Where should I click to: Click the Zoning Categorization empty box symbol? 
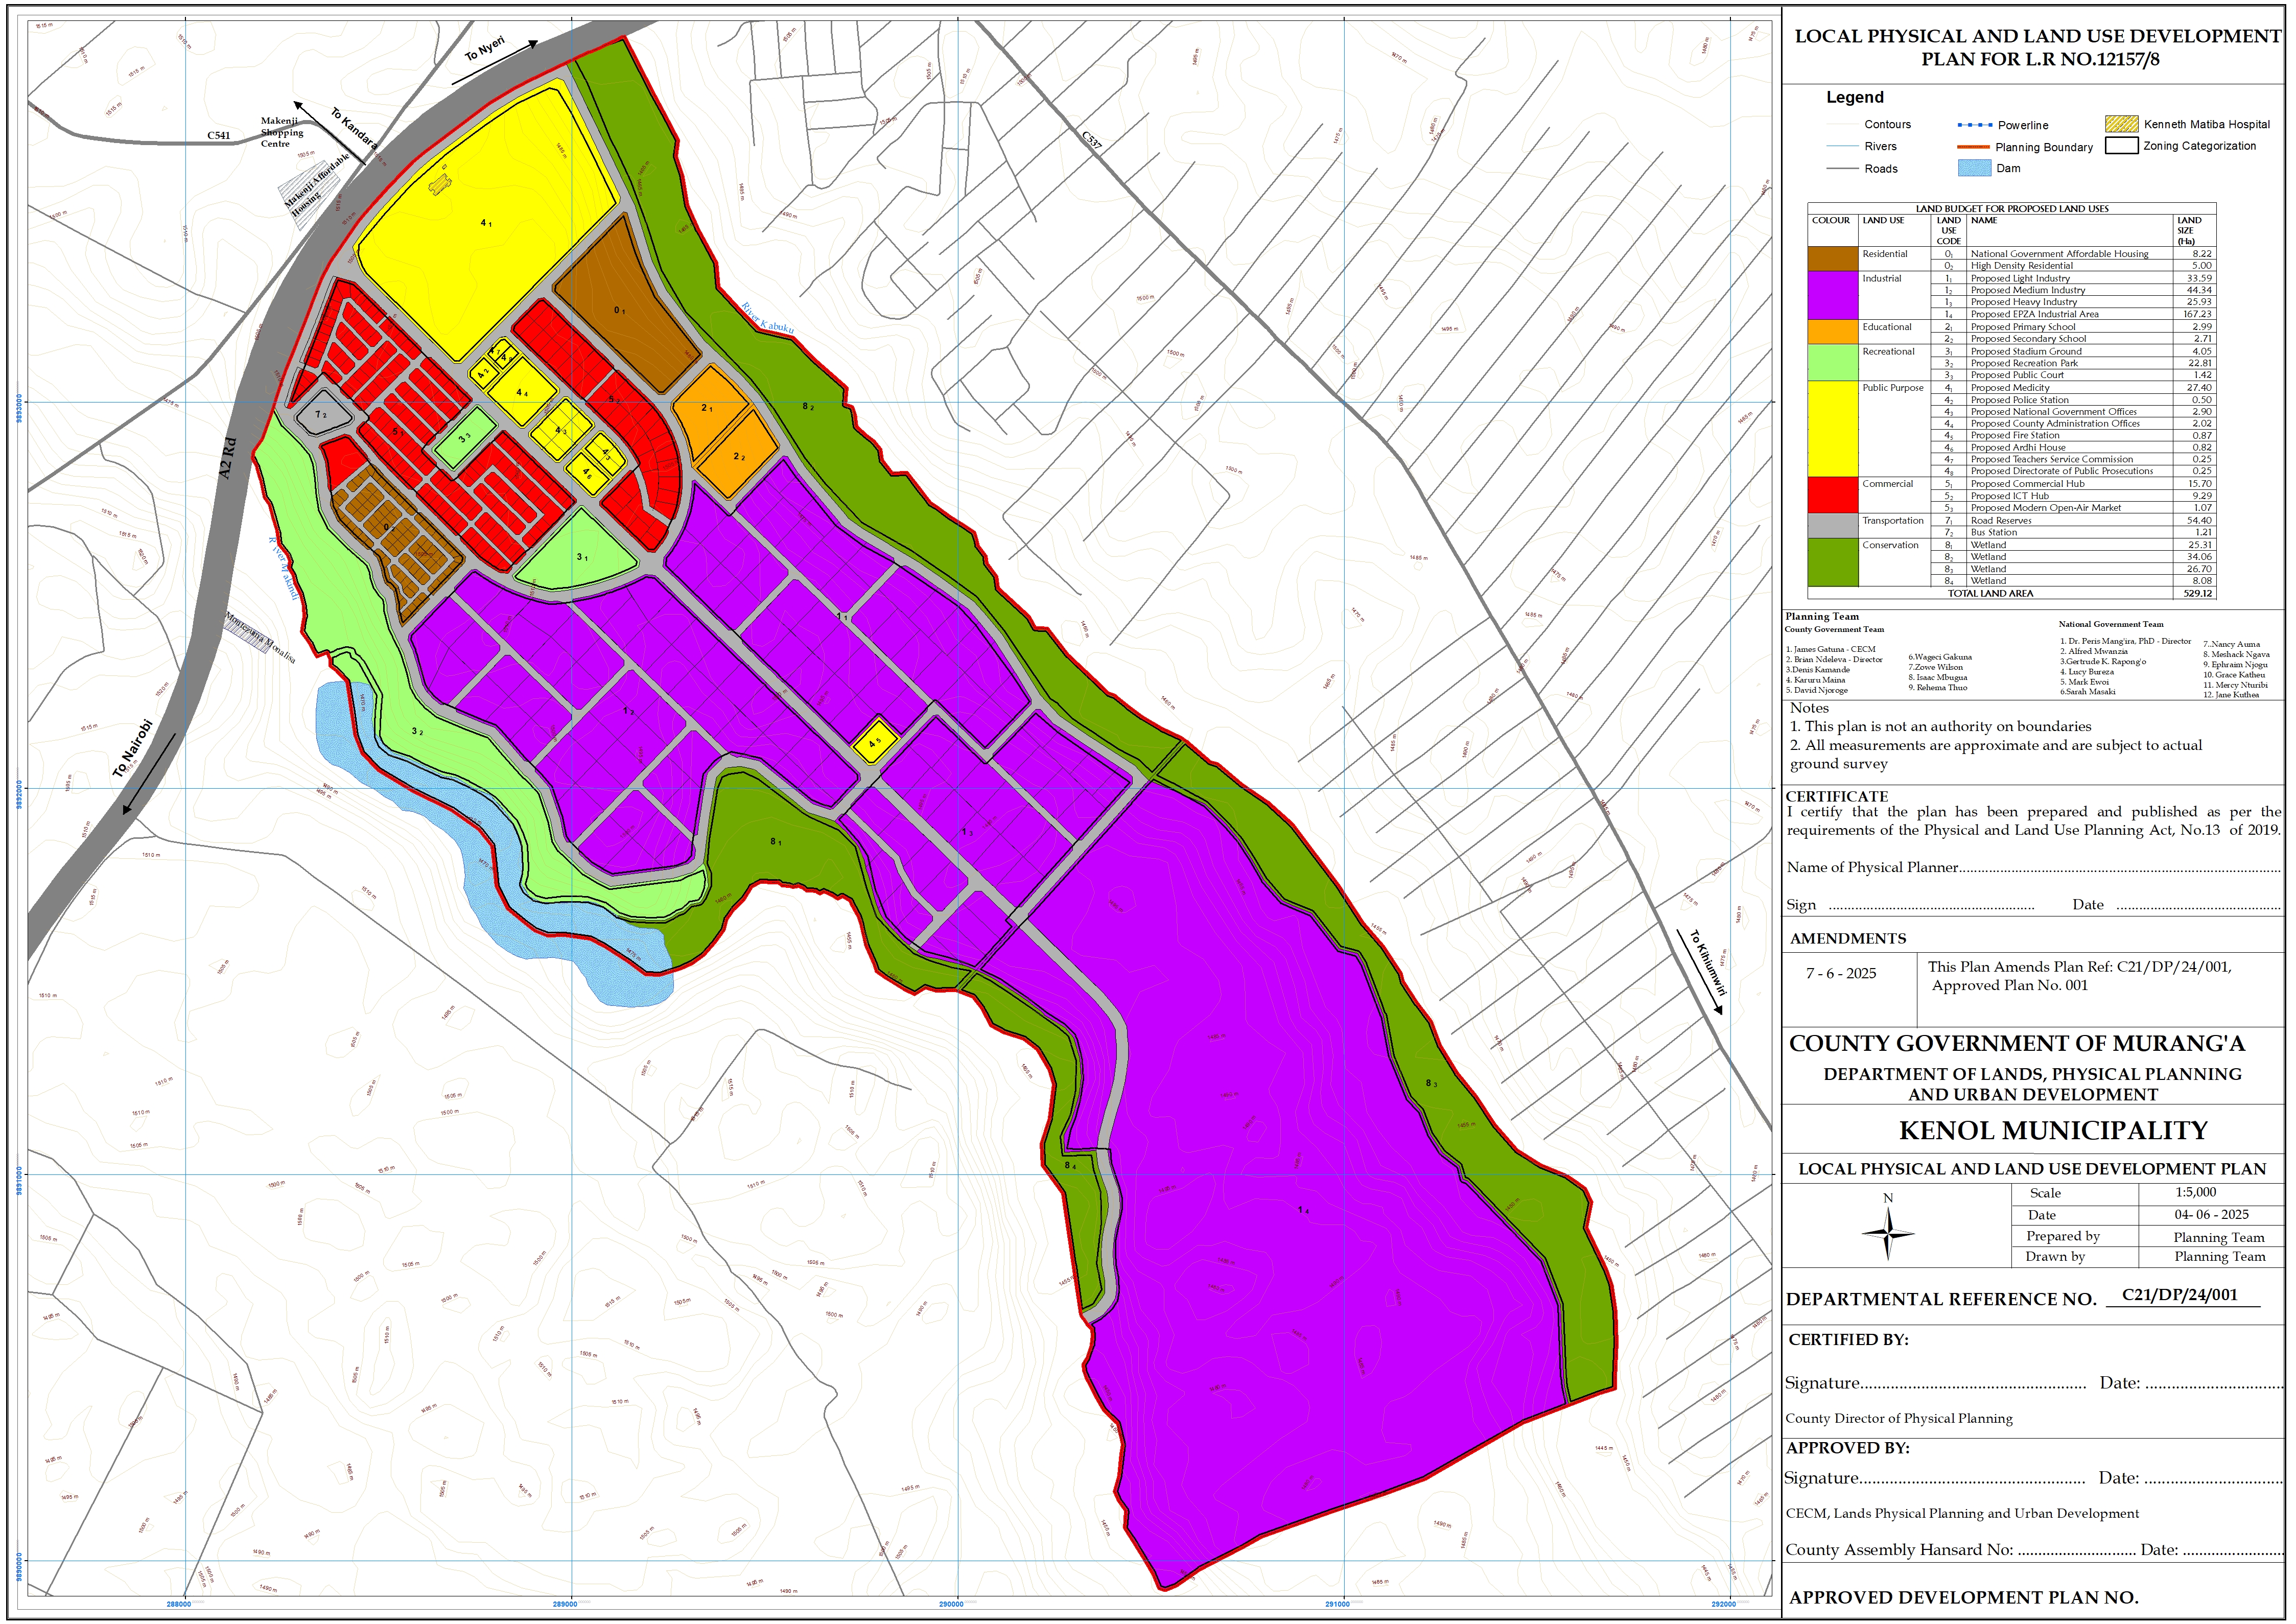point(2121,146)
